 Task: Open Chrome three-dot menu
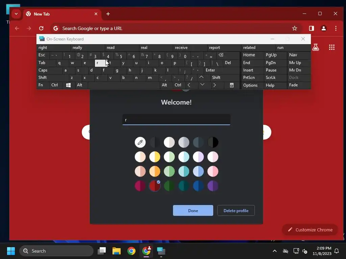click(336, 28)
